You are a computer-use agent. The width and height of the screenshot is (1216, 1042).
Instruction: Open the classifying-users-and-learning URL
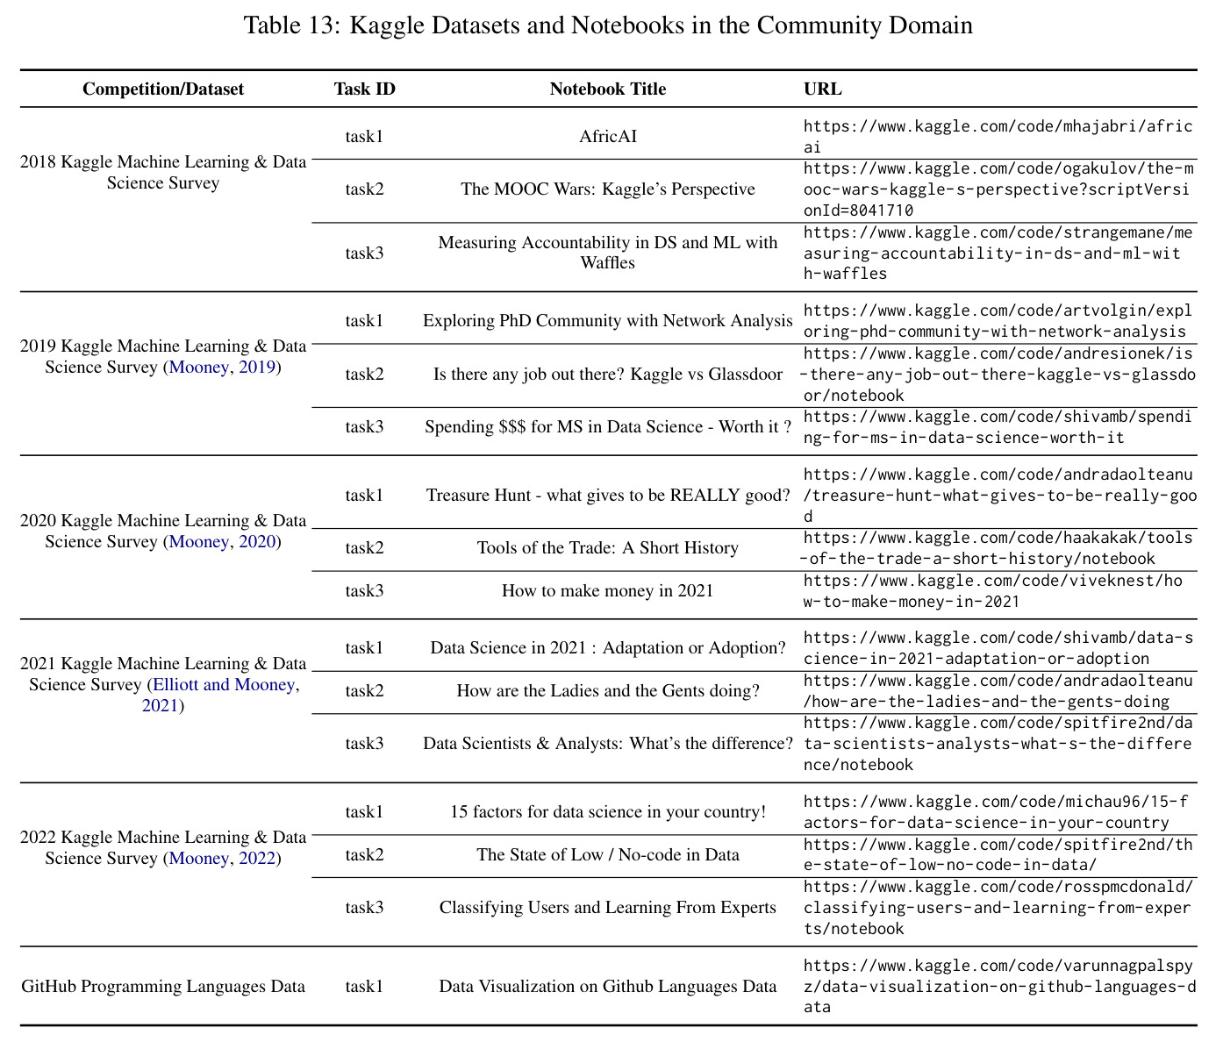coord(998,908)
